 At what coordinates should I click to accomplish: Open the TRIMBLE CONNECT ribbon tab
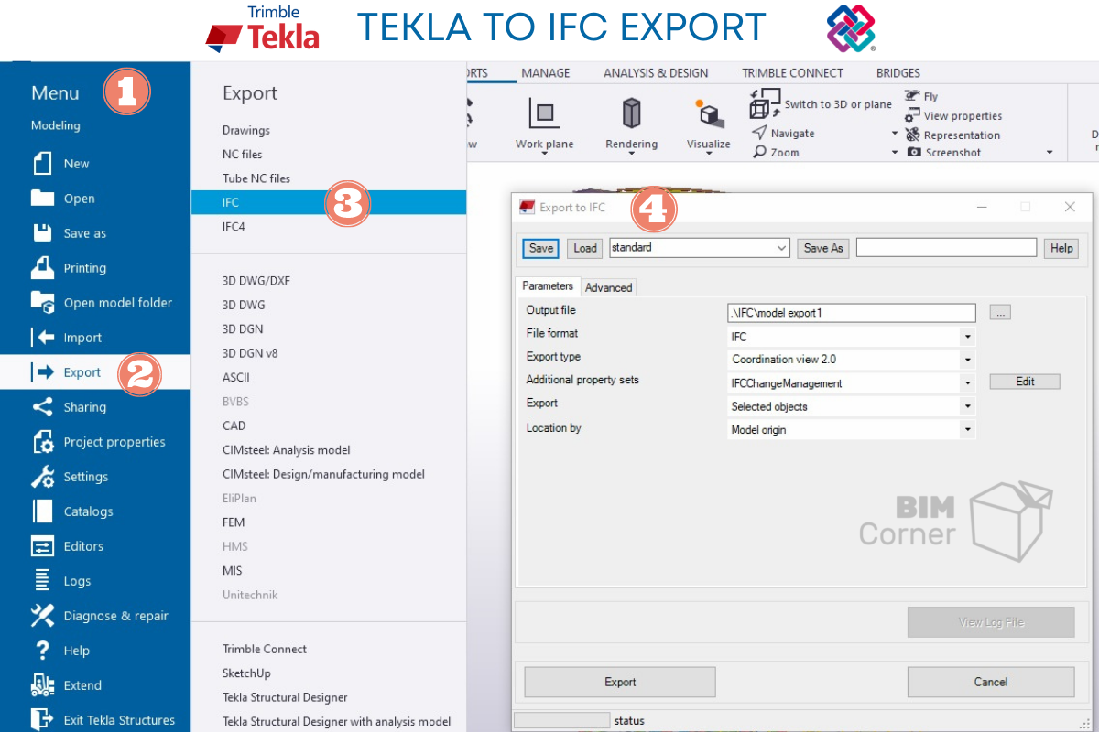click(793, 73)
